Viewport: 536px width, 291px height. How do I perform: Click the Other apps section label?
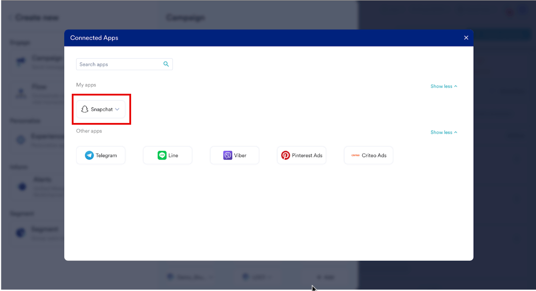[x=89, y=131]
